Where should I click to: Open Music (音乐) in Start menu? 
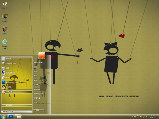click(36, 76)
